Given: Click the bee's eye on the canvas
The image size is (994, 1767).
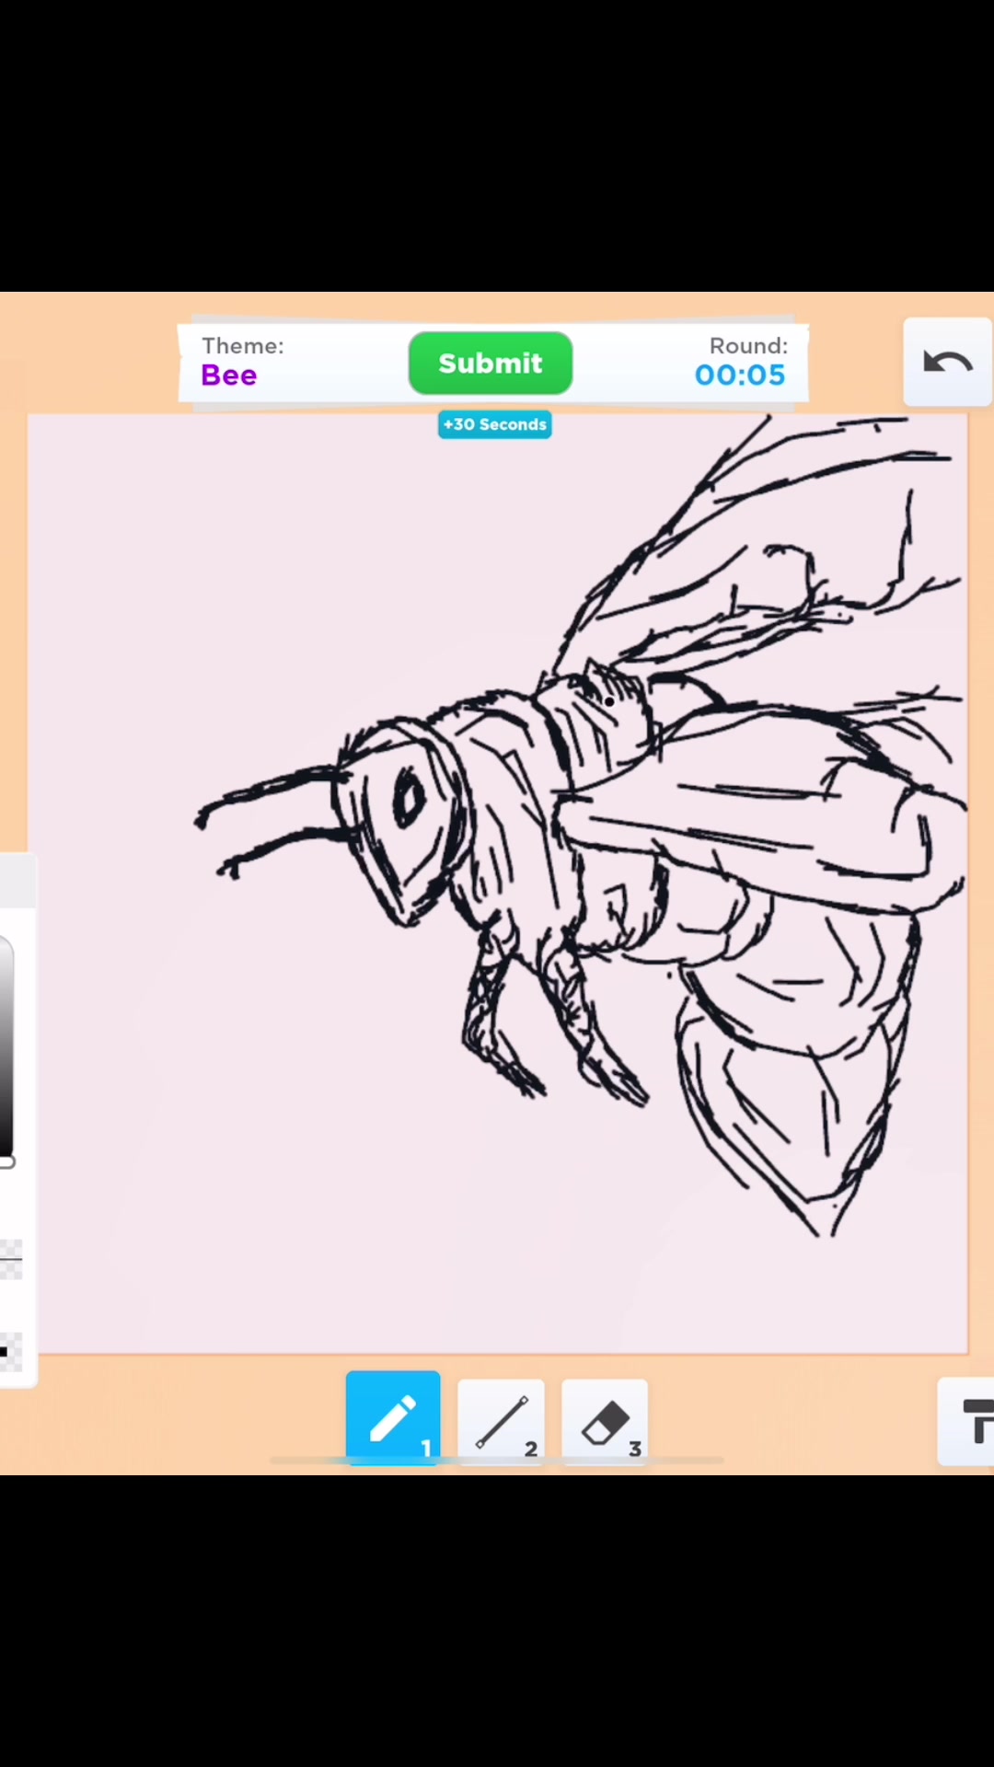Looking at the screenshot, I should [409, 799].
